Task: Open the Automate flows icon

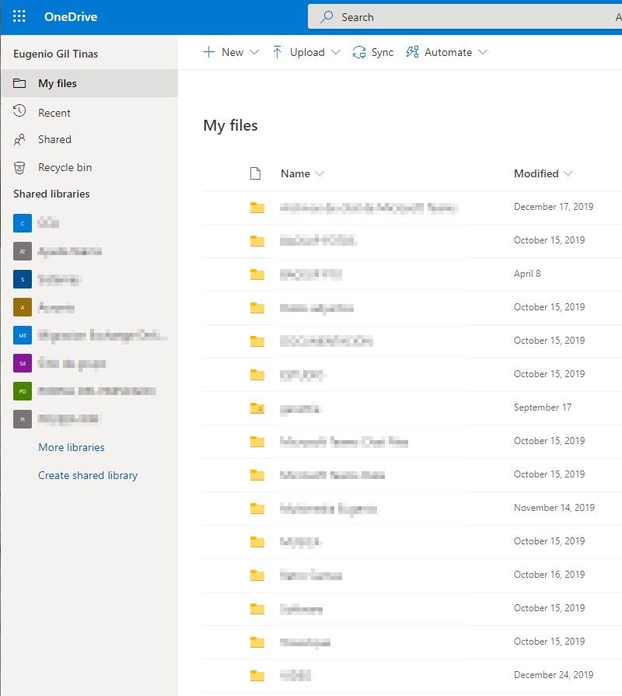Action: point(413,52)
